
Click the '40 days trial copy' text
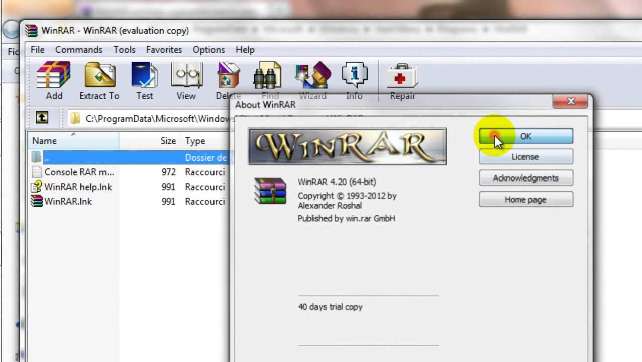point(330,307)
